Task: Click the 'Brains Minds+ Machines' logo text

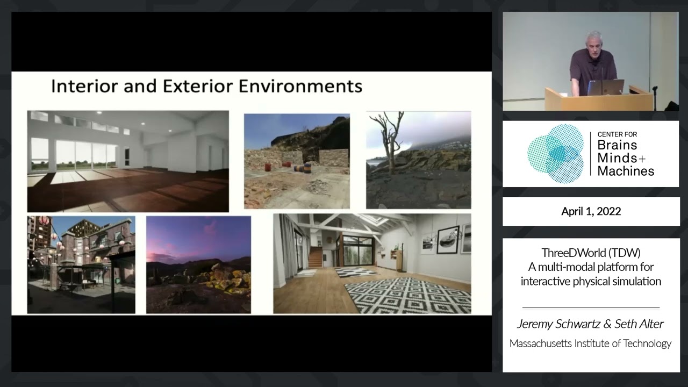Action: coord(626,159)
